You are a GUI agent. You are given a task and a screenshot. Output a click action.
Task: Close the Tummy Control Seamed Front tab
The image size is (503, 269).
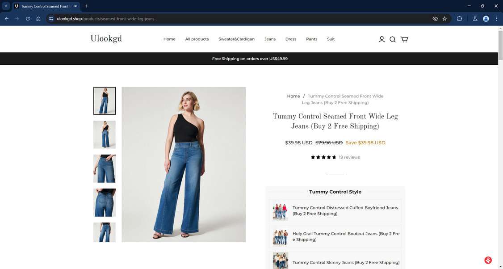click(x=75, y=6)
